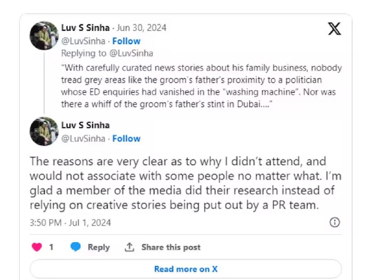The height and width of the screenshot is (280, 374).
Task: Like the post with heart icon
Action: 37,247
